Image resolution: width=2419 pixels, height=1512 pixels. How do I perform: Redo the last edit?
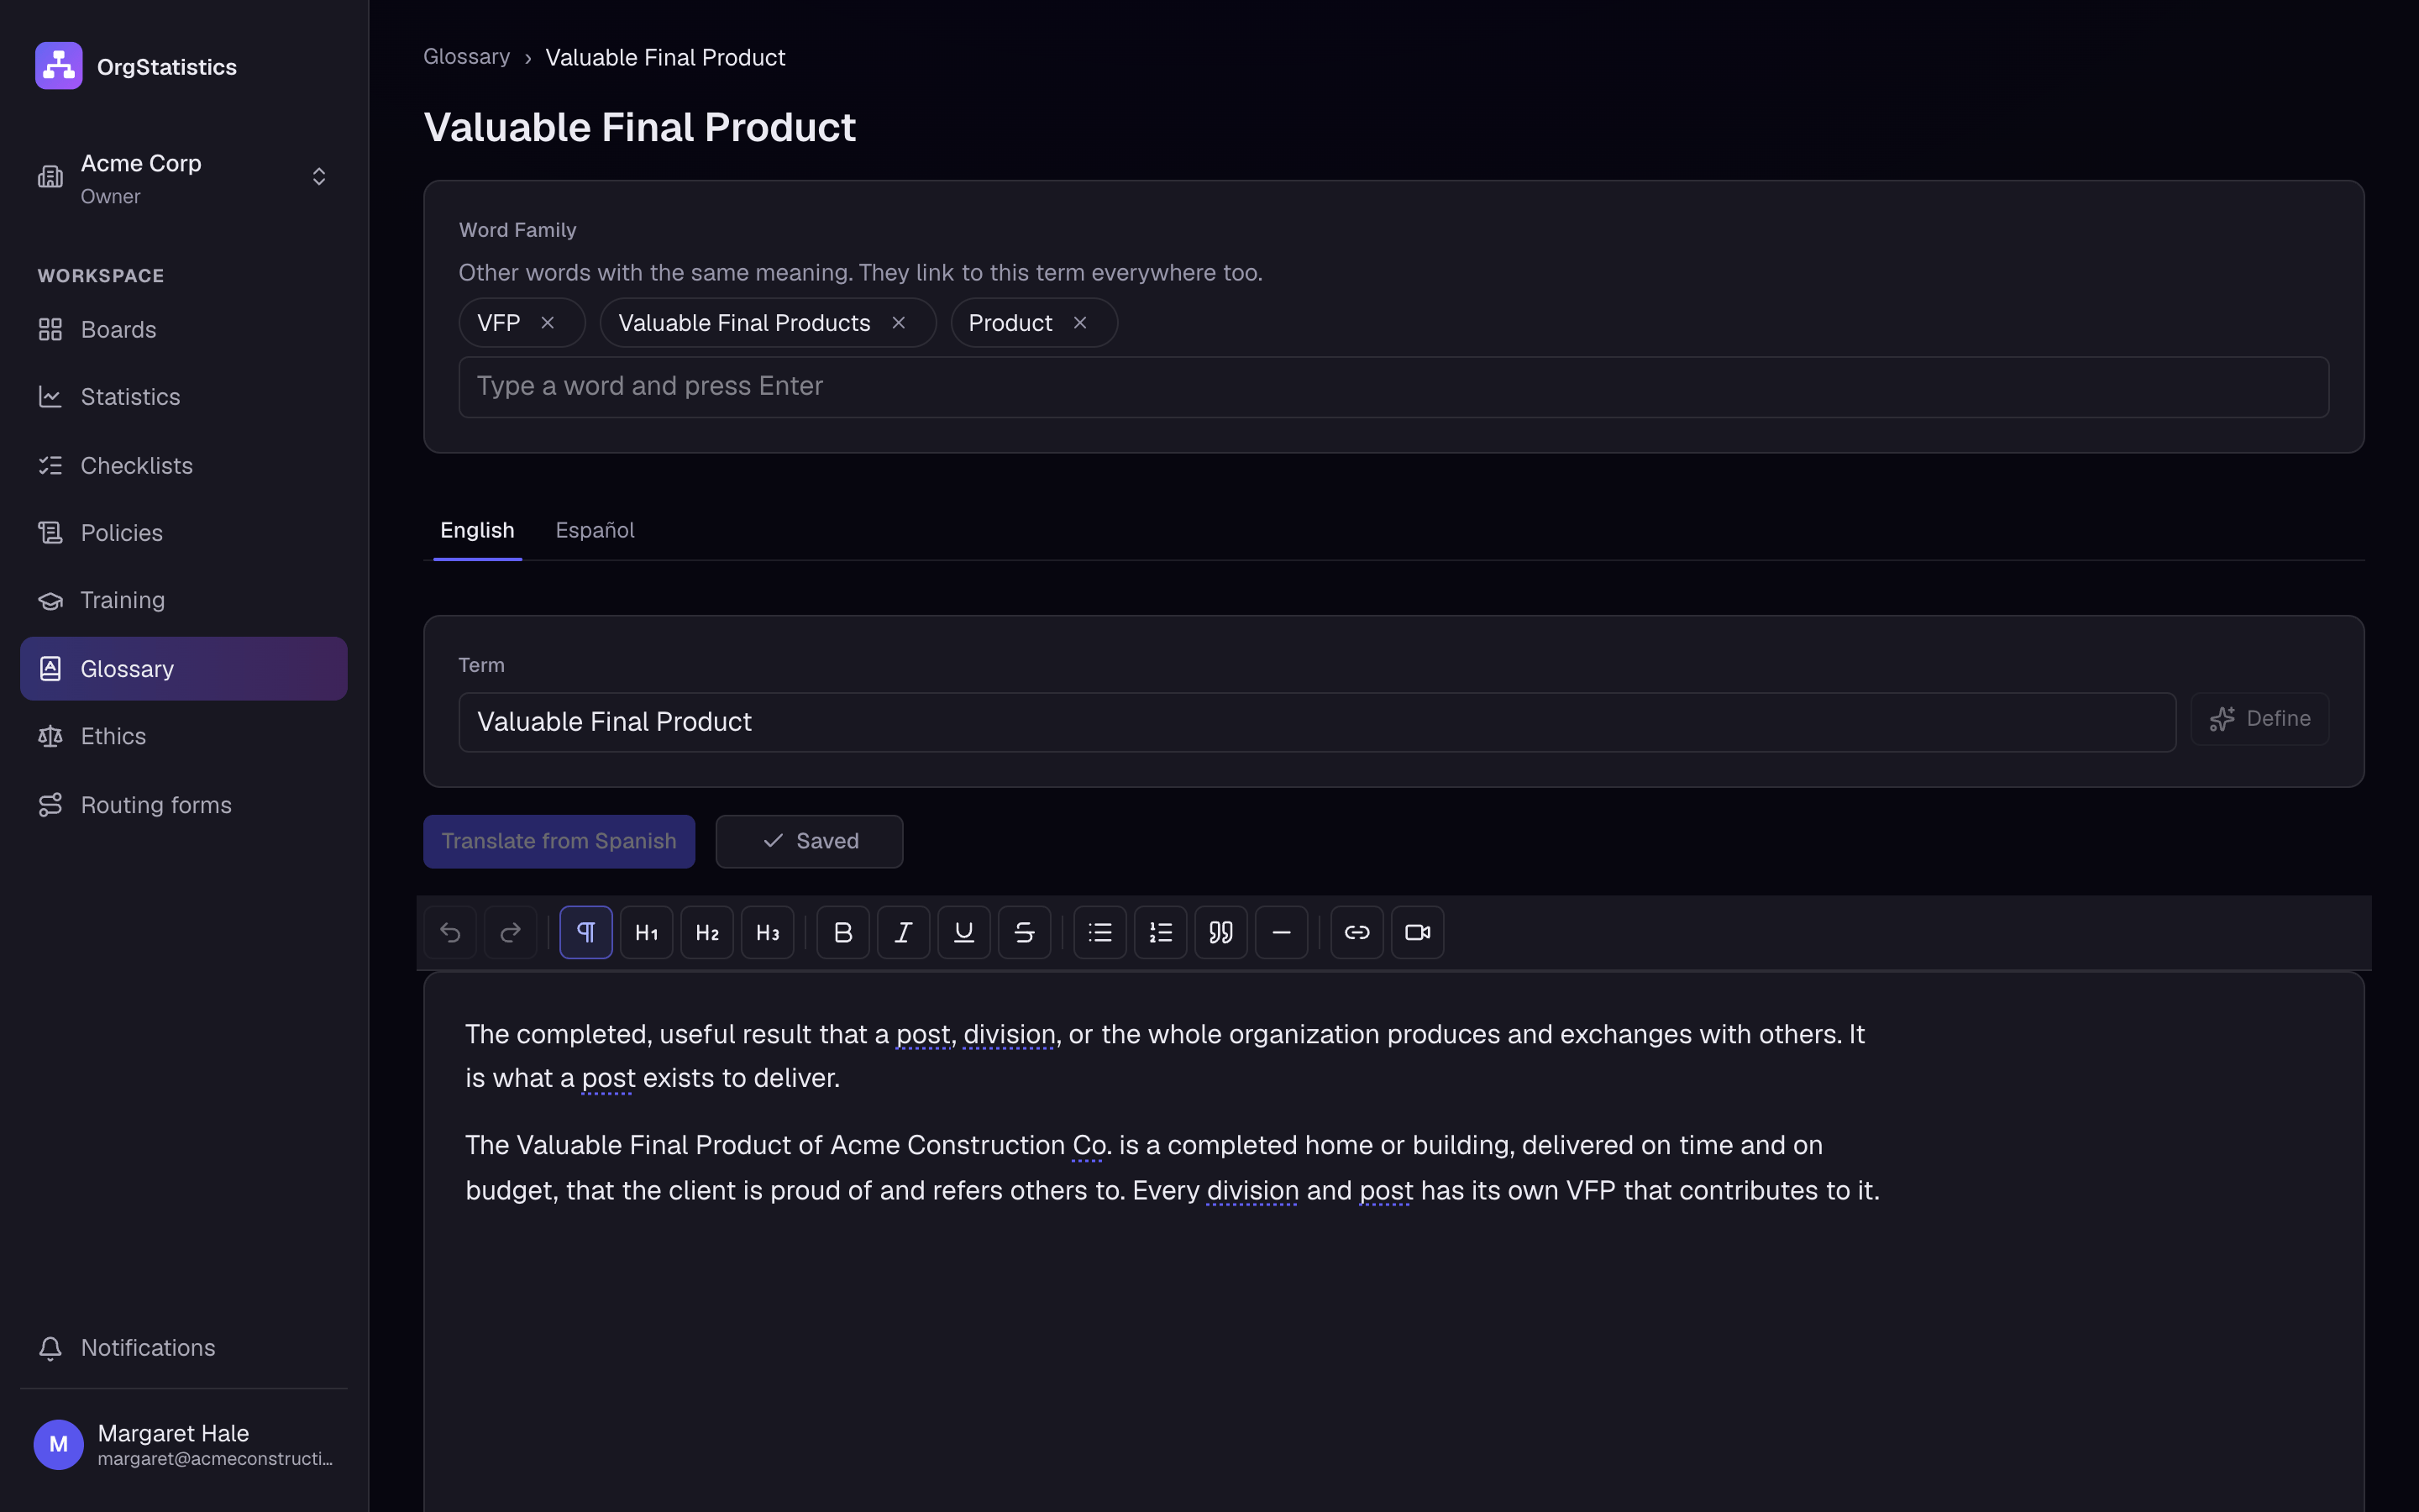tap(511, 932)
